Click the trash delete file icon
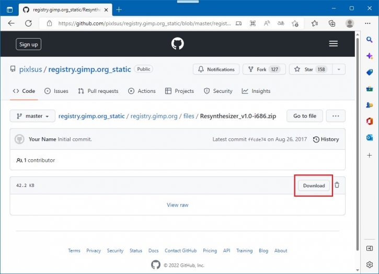 coord(337,185)
